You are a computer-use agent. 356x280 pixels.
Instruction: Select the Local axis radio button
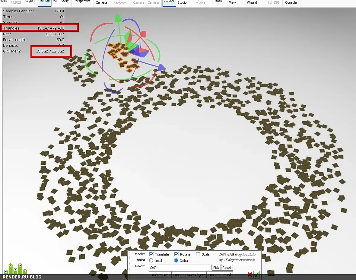(151, 260)
